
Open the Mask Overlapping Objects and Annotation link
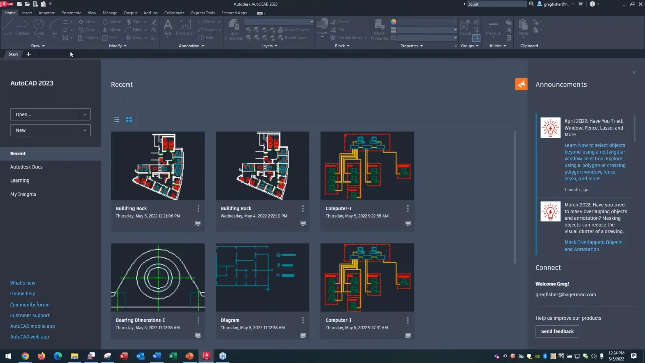point(593,246)
